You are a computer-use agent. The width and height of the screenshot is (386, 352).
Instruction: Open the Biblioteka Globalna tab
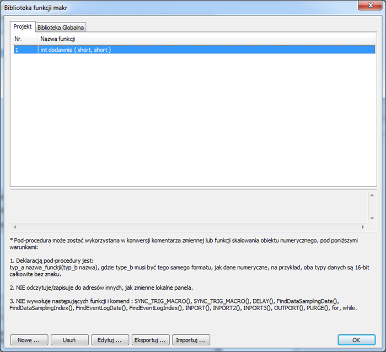coord(61,28)
